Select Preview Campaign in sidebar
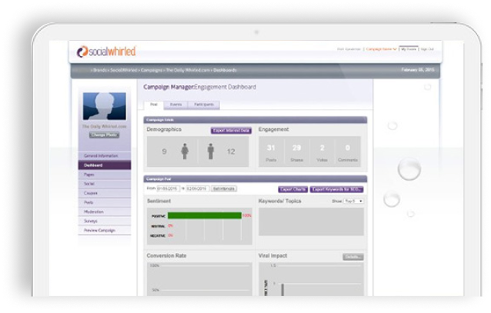Screen dimensions: 491x313 [99, 229]
